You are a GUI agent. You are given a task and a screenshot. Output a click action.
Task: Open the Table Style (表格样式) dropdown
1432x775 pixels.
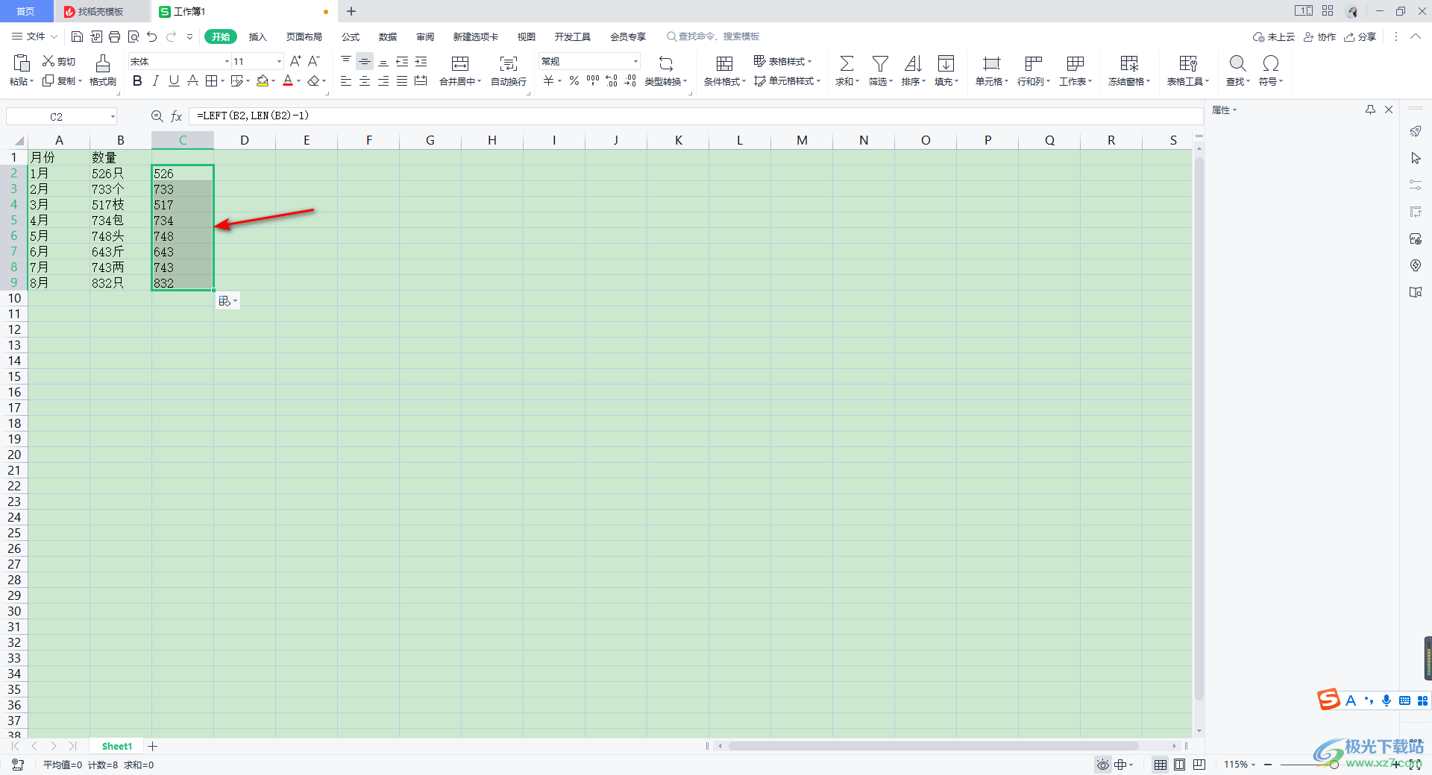pos(782,61)
